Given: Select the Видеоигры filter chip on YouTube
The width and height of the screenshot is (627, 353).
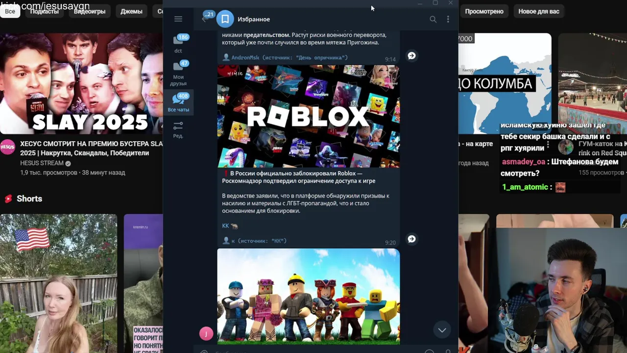Looking at the screenshot, I should (90, 11).
